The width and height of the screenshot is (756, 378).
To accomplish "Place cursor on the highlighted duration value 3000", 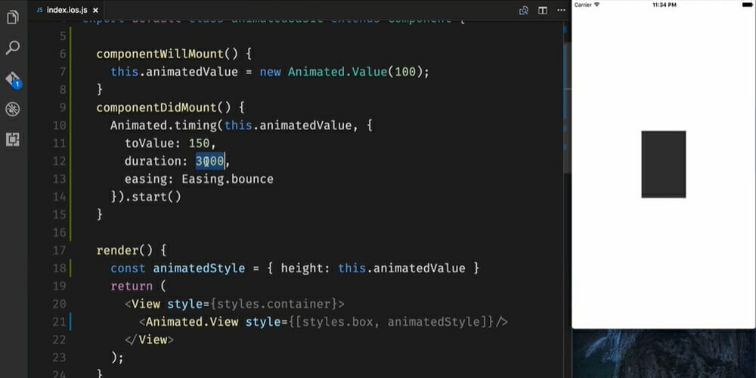I will coord(210,161).
